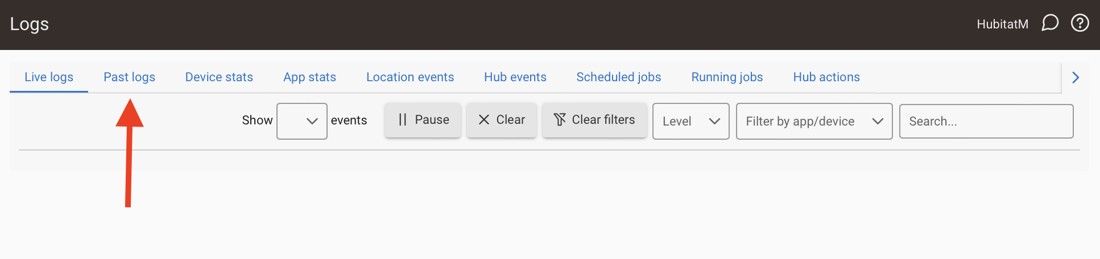Show the Running jobs tab

pos(727,77)
